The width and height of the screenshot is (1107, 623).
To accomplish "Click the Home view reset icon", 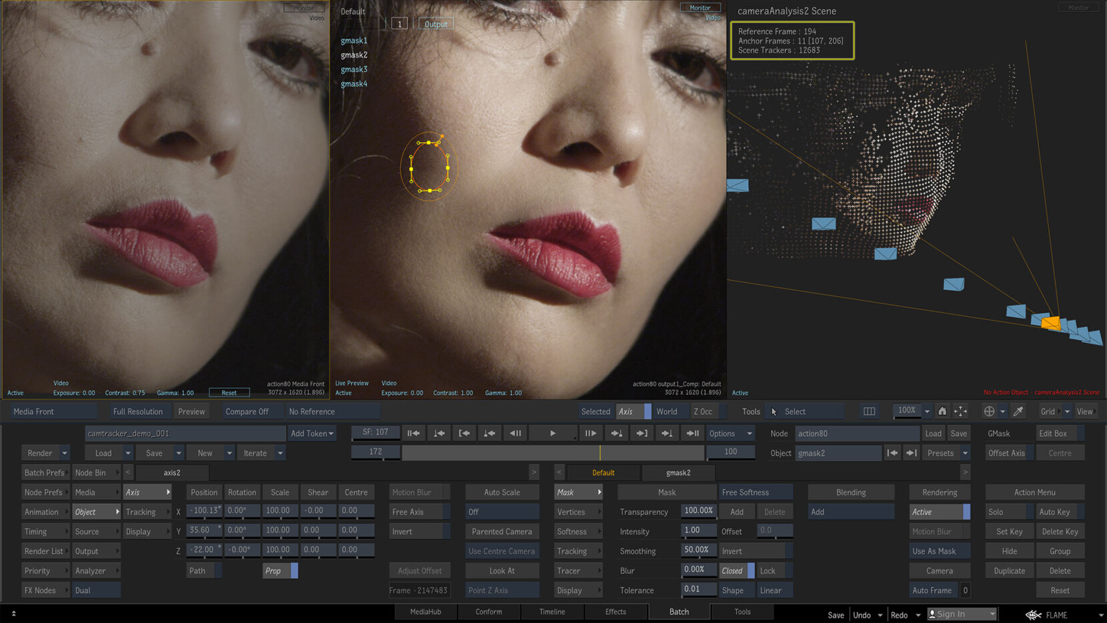I will pos(942,412).
